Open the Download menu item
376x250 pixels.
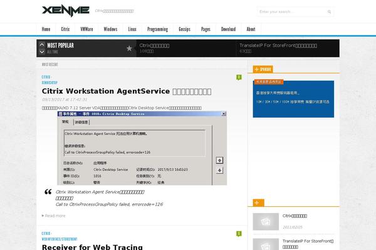(x=228, y=29)
